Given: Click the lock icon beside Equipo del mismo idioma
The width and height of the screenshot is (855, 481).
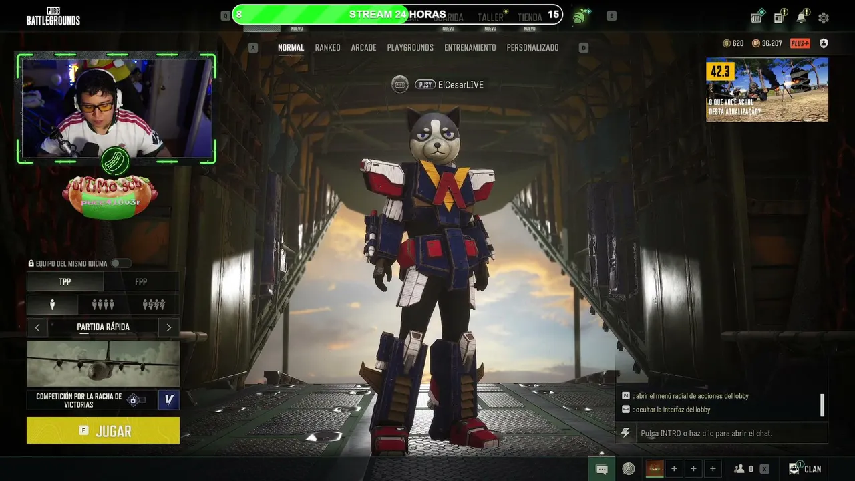Looking at the screenshot, I should pyautogui.click(x=31, y=263).
